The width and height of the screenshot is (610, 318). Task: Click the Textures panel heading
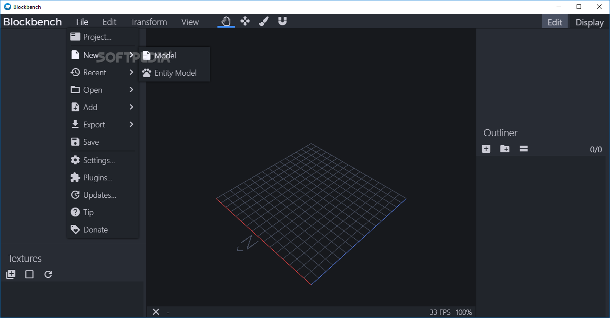click(25, 258)
